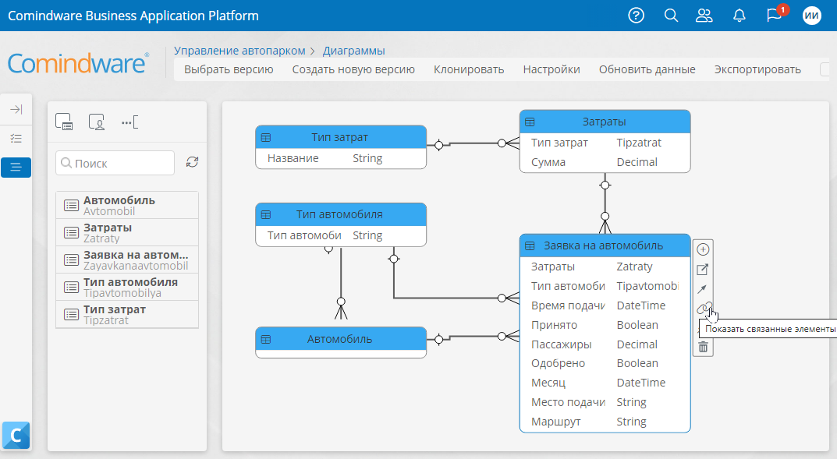Click the table icon in the Тип автомобиля entity header
Image resolution: width=837 pixels, height=459 pixels.
tap(266, 214)
